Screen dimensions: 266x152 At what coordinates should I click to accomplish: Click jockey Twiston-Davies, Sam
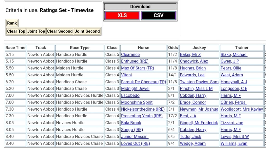[199, 82]
